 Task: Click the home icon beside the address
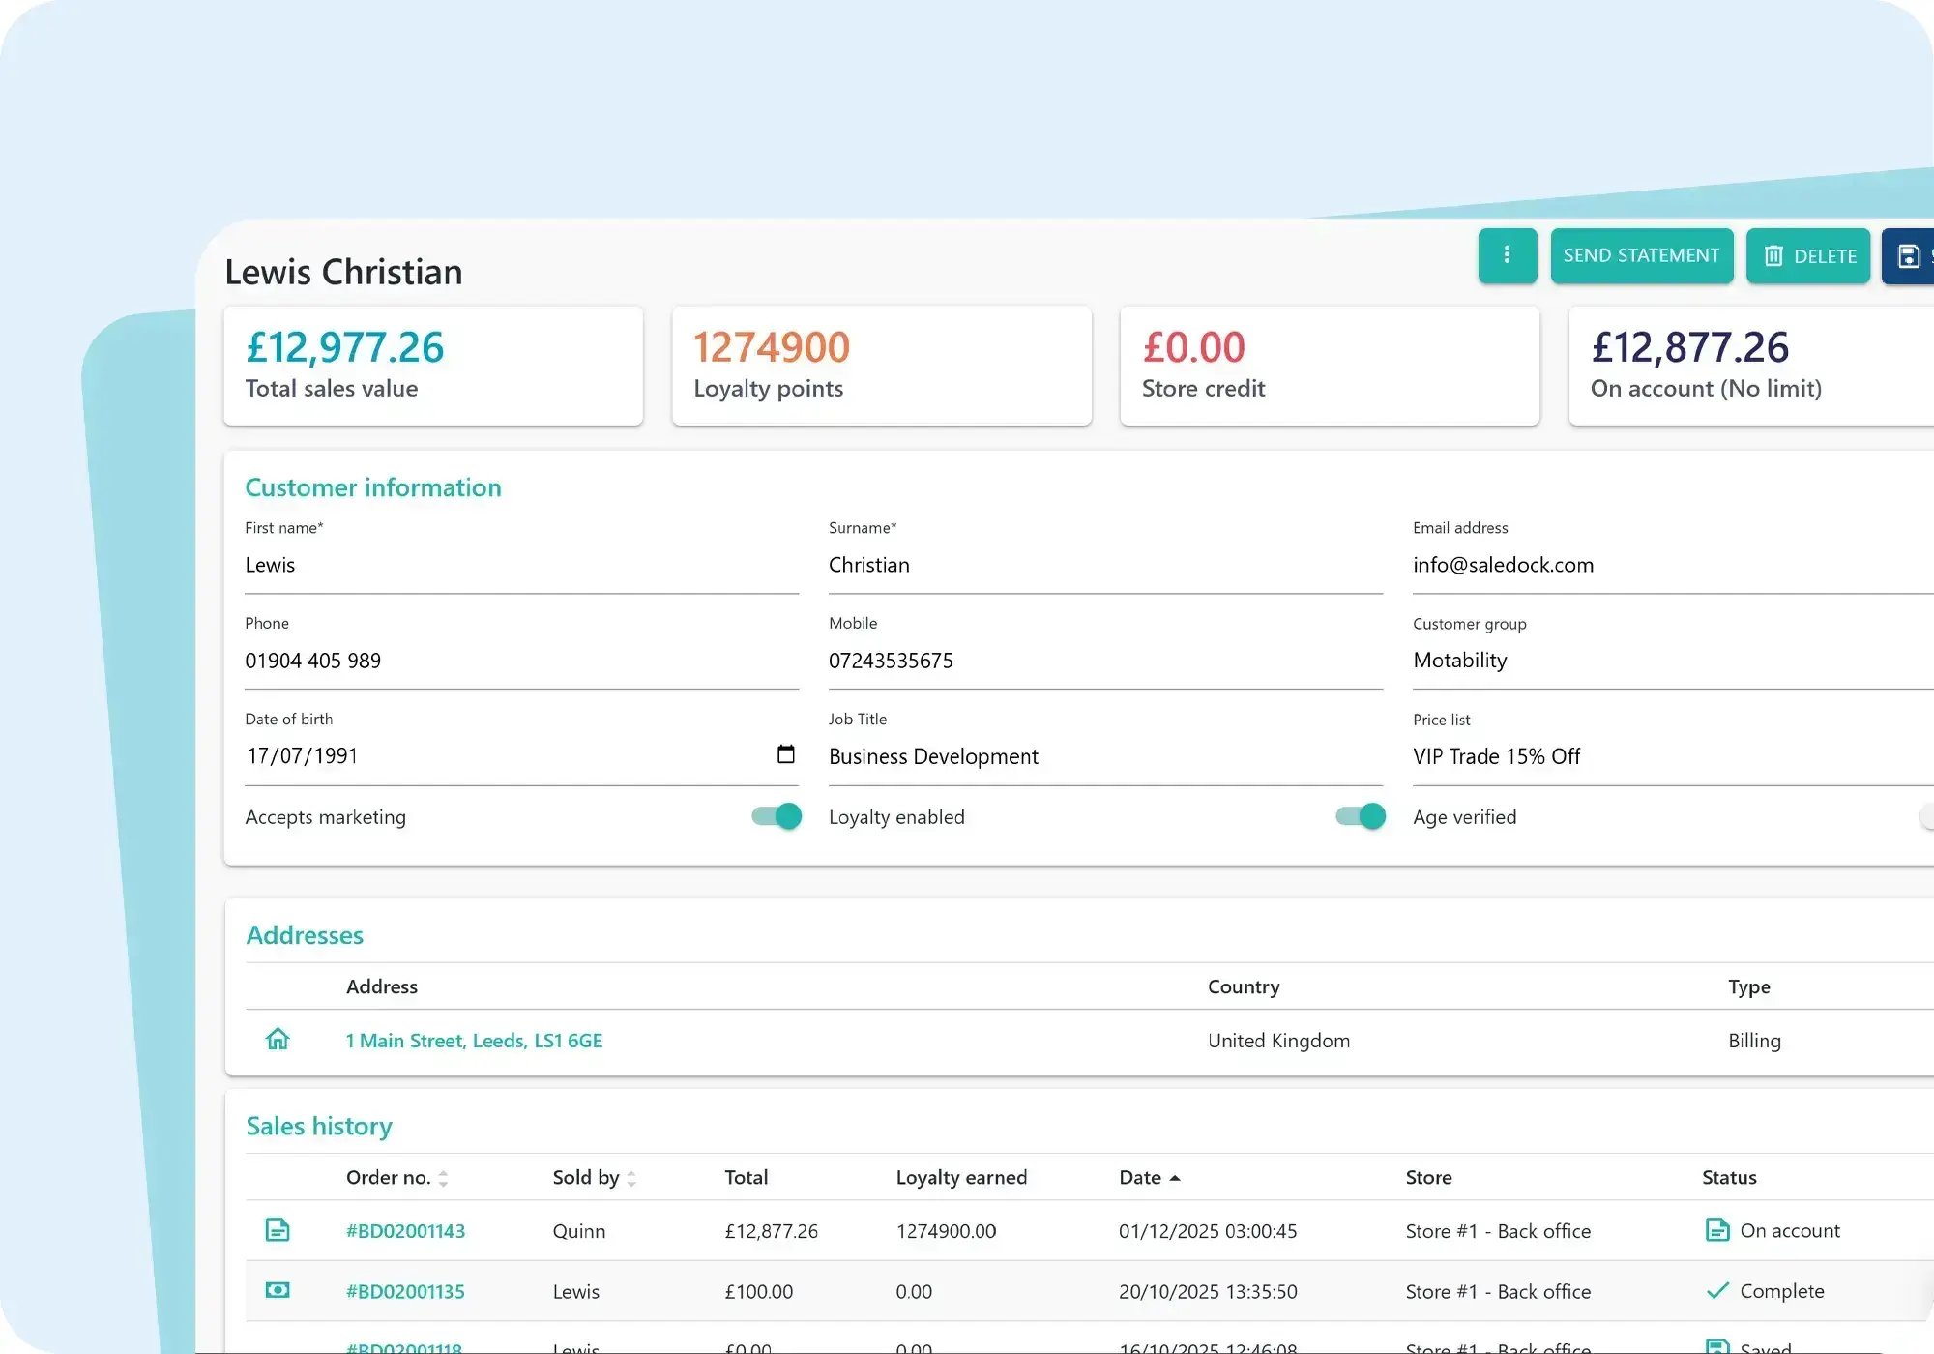[278, 1039]
